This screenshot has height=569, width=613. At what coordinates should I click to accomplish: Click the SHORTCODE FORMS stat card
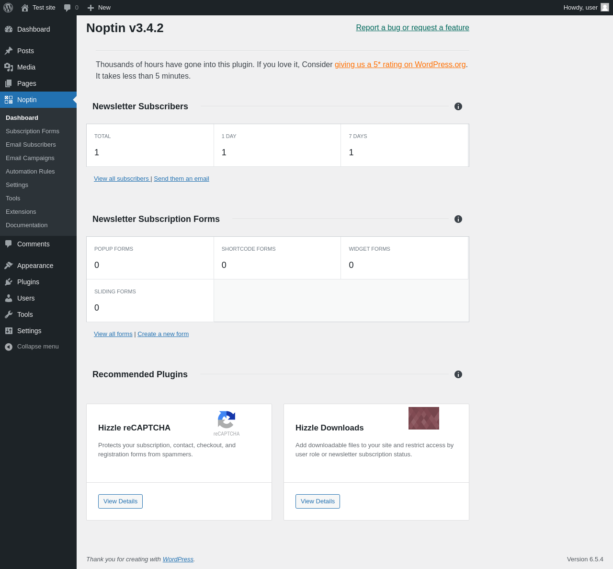click(277, 258)
